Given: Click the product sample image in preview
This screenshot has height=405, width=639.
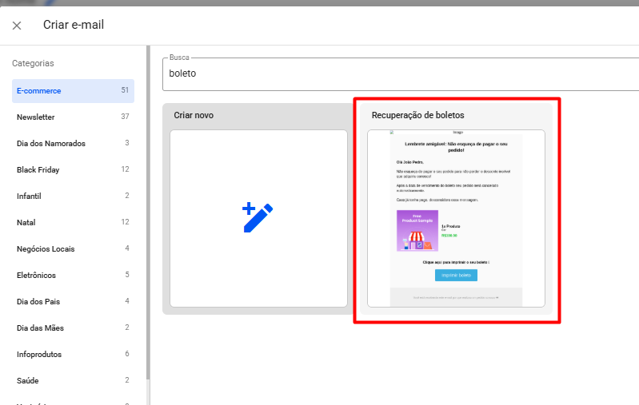Looking at the screenshot, I should pyautogui.click(x=417, y=229).
